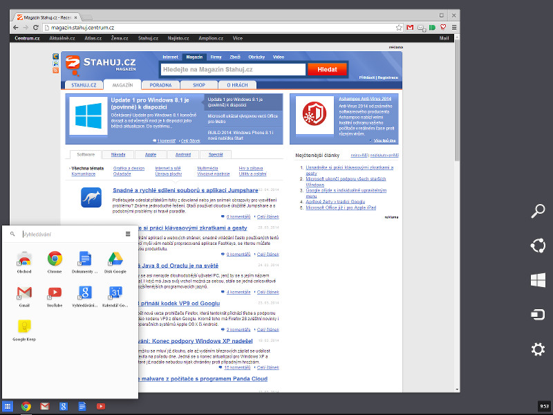
Task: Switch to the SHOP tab
Action: [199, 85]
